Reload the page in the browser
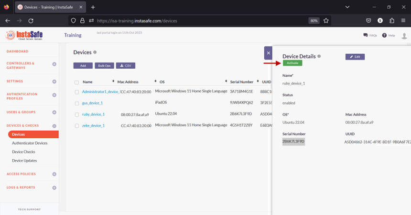The image size is (411, 215). (31, 21)
